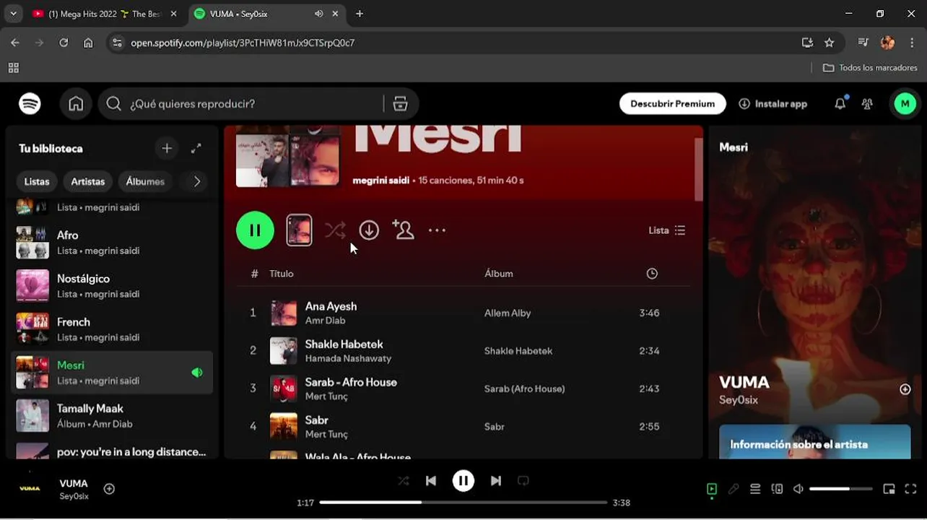Image resolution: width=927 pixels, height=520 pixels.
Task: Skip to previous track
Action: pos(431,481)
